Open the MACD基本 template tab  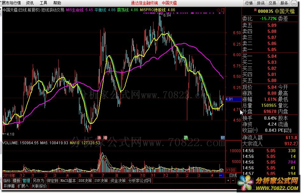(x=68, y=181)
